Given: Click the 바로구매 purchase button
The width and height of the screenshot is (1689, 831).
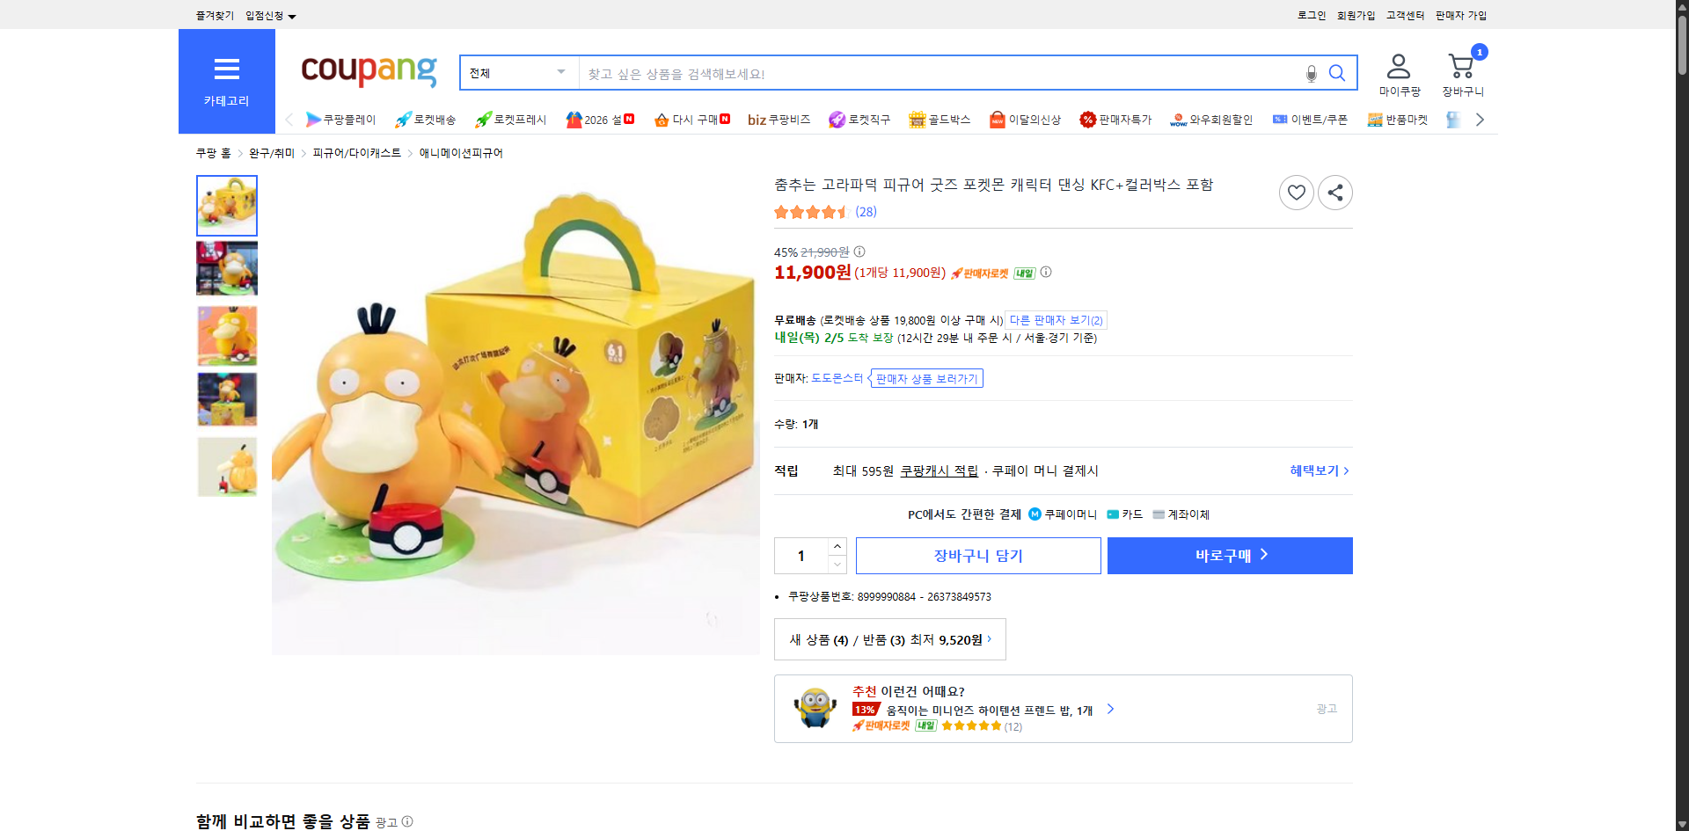Looking at the screenshot, I should click(x=1229, y=555).
